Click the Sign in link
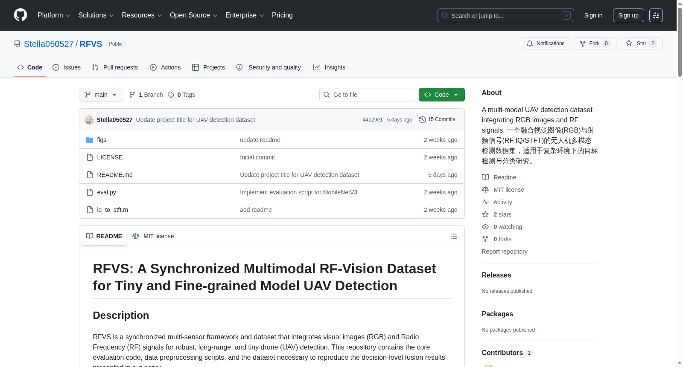 pos(593,15)
